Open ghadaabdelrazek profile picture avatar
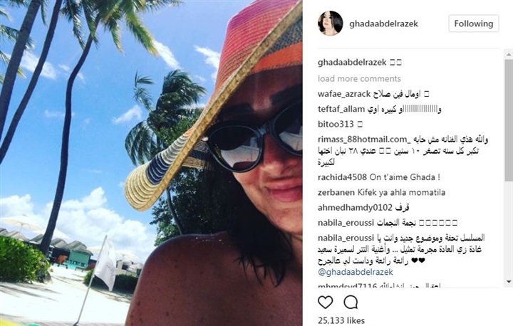This screenshot has width=513, height=326. (x=330, y=23)
